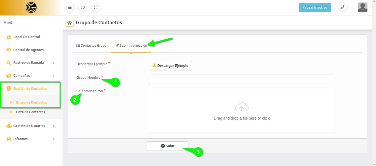This screenshot has height=166, width=376.
Task: Click the home icon beside page title
Action: [70, 23]
